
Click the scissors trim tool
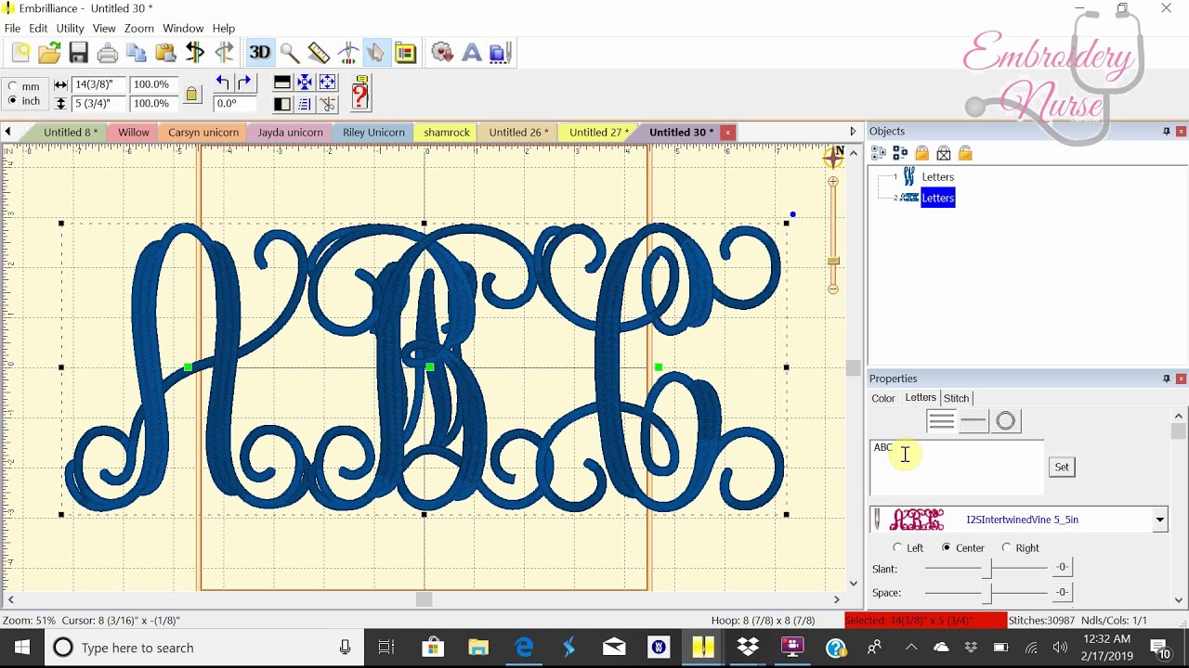click(327, 104)
